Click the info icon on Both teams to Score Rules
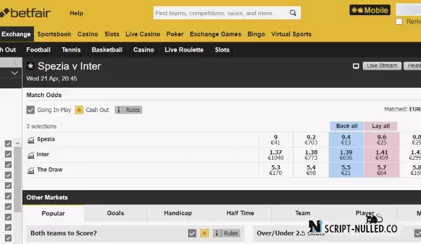This screenshot has height=244, width=421. coord(217,233)
